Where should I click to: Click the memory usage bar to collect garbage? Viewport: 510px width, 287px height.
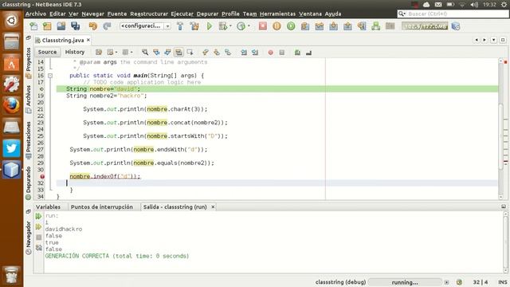pos(425,26)
